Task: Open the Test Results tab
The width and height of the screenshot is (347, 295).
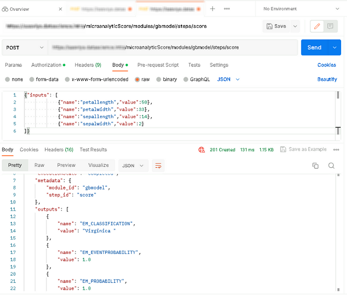Action: pos(93,150)
